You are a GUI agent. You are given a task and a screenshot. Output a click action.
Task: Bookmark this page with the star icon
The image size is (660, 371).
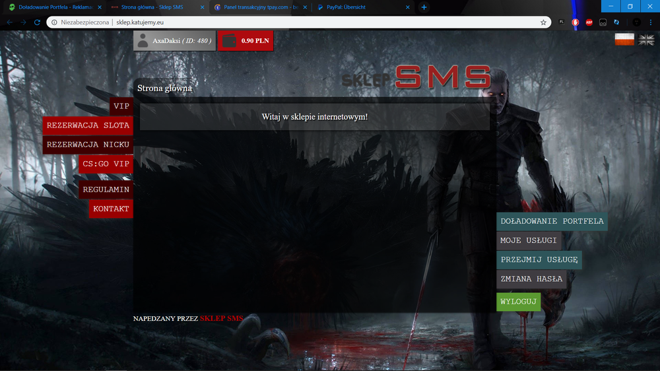(x=543, y=22)
